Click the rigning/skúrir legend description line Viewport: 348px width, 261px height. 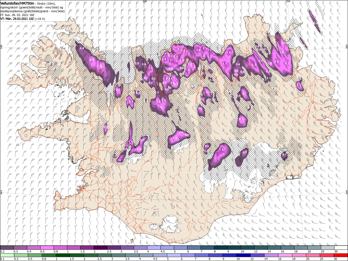(x=32, y=7)
